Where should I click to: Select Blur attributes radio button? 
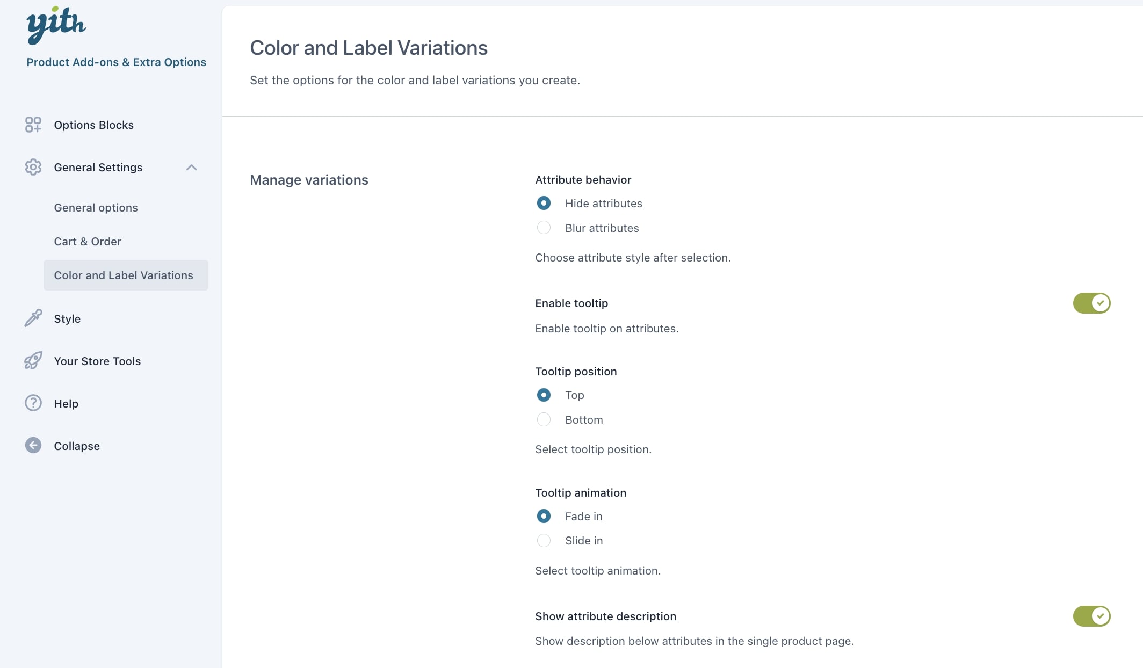pos(544,228)
